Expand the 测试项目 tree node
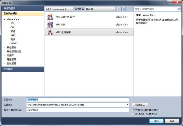This screenshot has width=183, height=126. [5, 63]
